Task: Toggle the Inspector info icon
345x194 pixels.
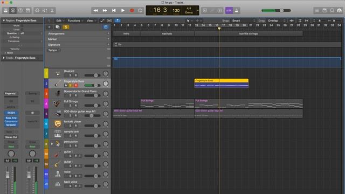Action: click(x=13, y=10)
